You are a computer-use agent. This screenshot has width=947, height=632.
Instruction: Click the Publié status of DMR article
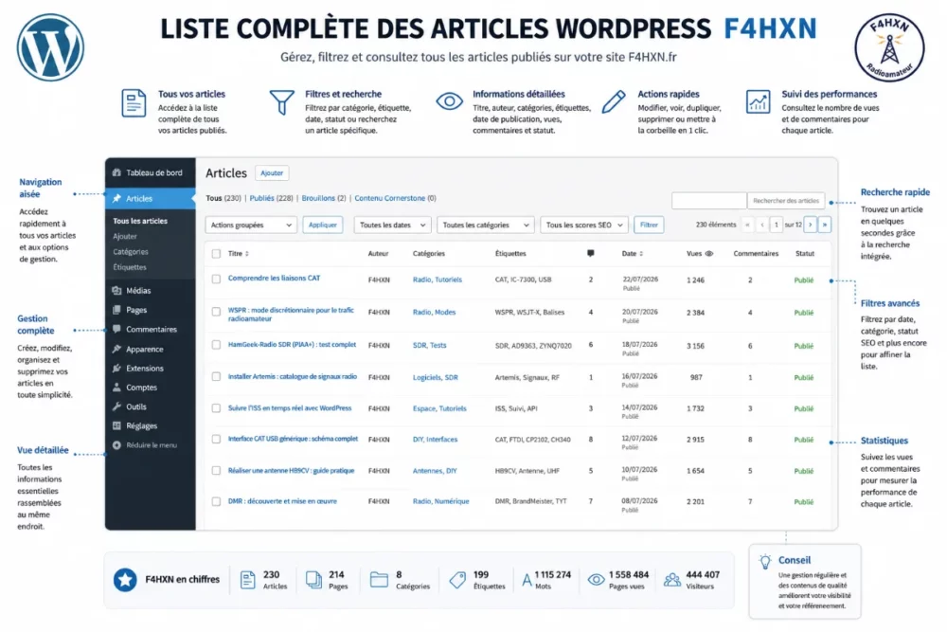(803, 502)
